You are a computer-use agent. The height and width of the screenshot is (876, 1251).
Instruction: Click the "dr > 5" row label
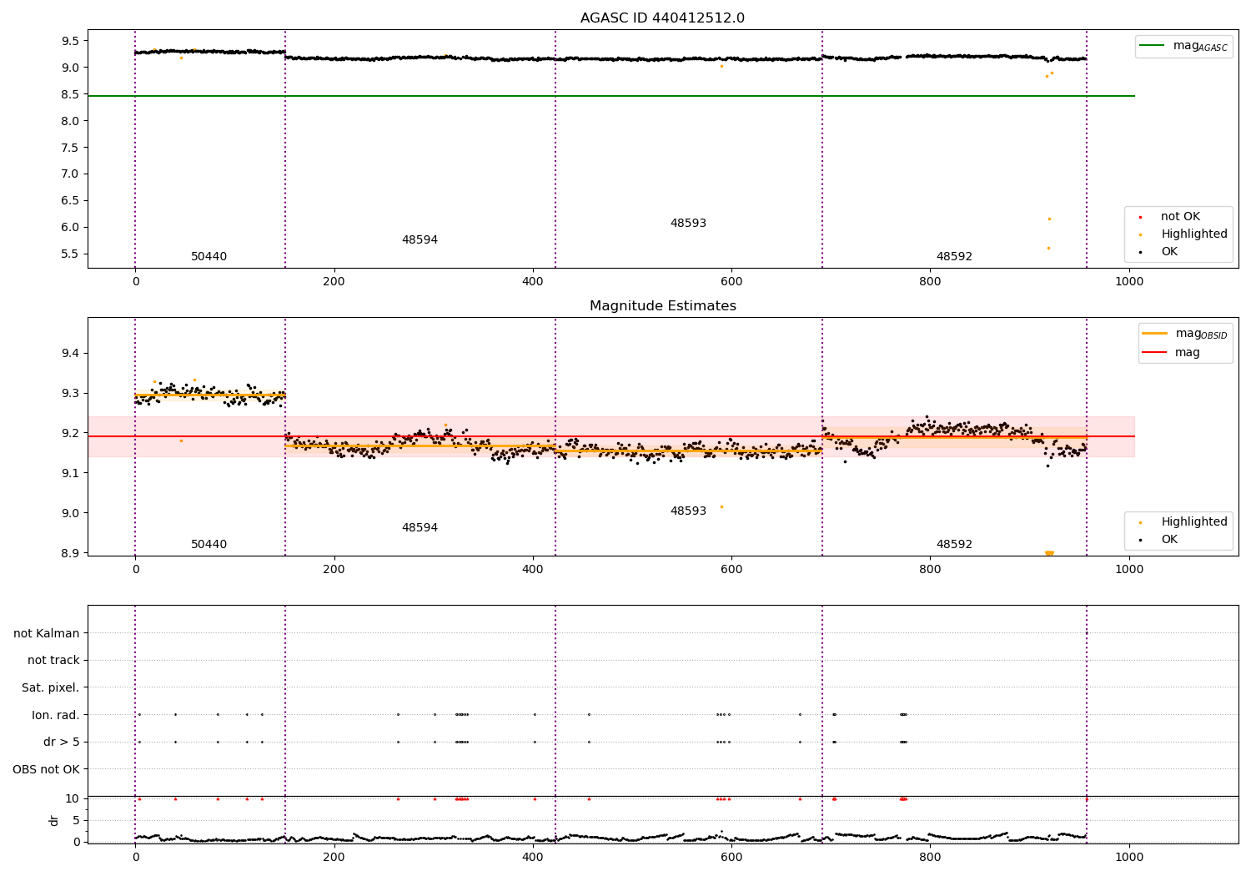[x=62, y=742]
